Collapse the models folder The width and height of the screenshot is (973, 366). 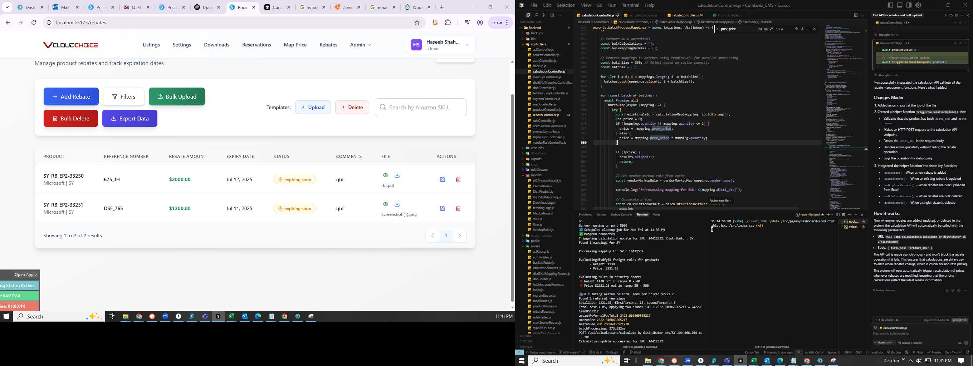[x=536, y=175]
